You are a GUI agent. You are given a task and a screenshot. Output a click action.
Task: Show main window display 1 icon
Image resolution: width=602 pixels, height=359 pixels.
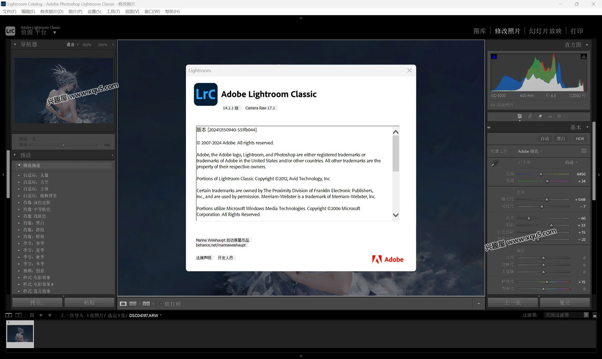click(x=8, y=315)
